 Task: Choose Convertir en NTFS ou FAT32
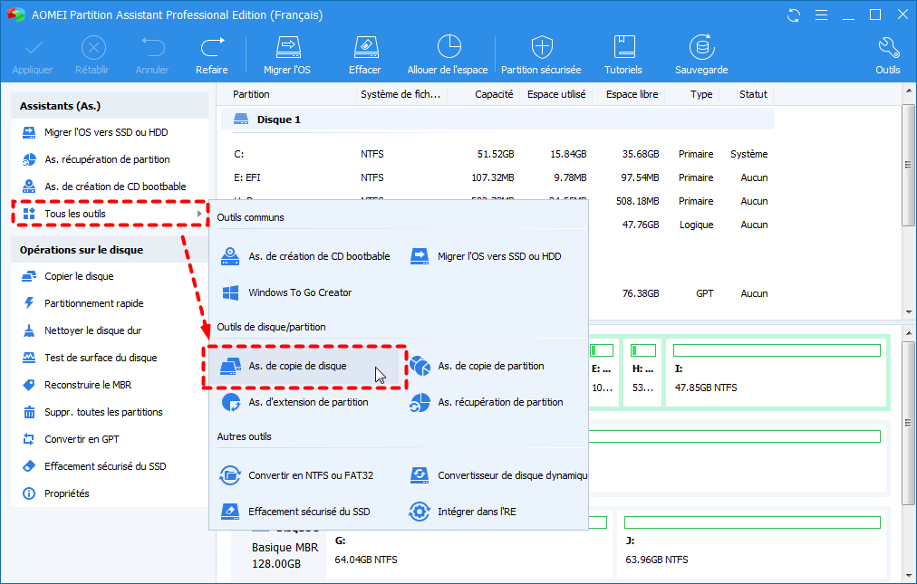pos(310,475)
